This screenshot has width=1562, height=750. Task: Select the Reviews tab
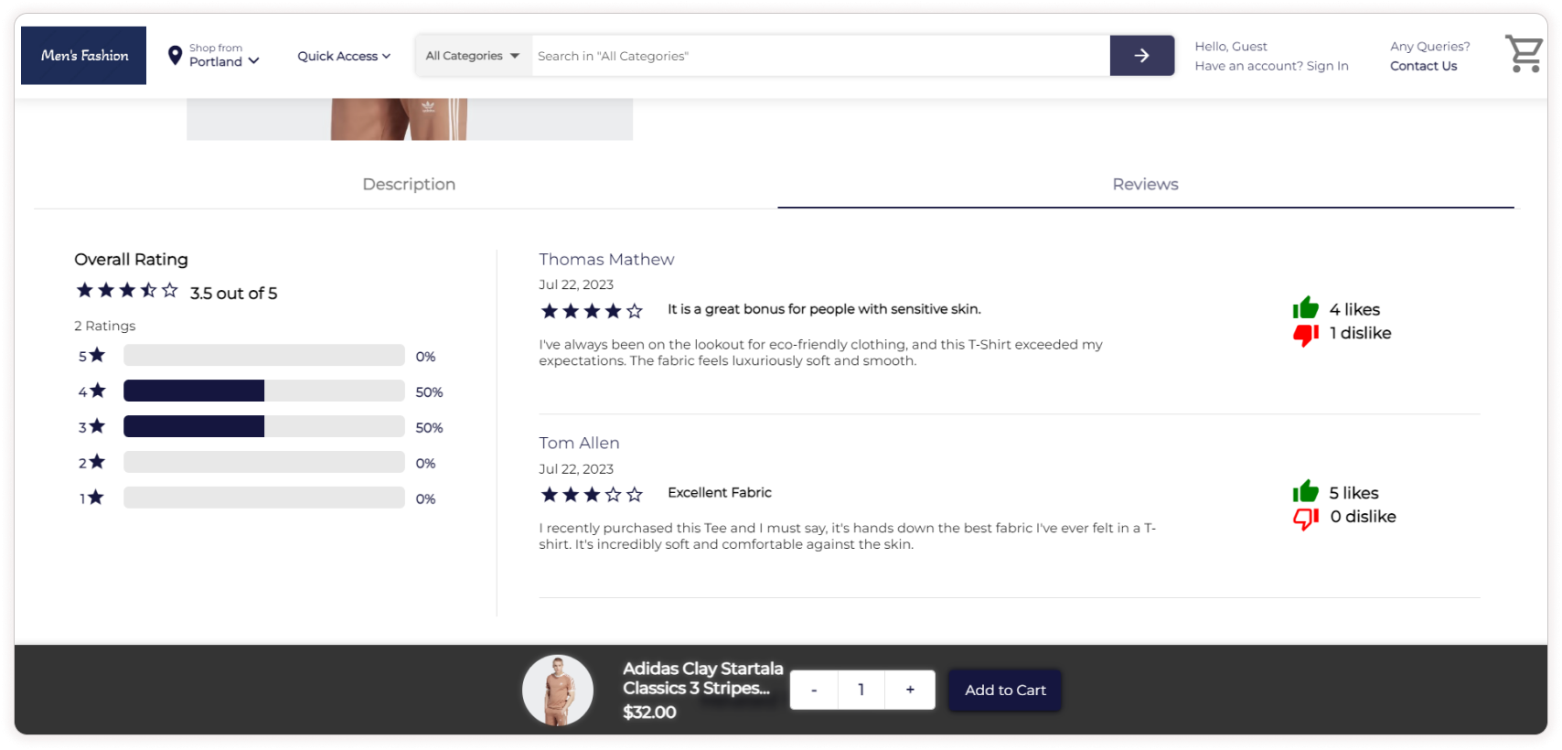coord(1145,185)
